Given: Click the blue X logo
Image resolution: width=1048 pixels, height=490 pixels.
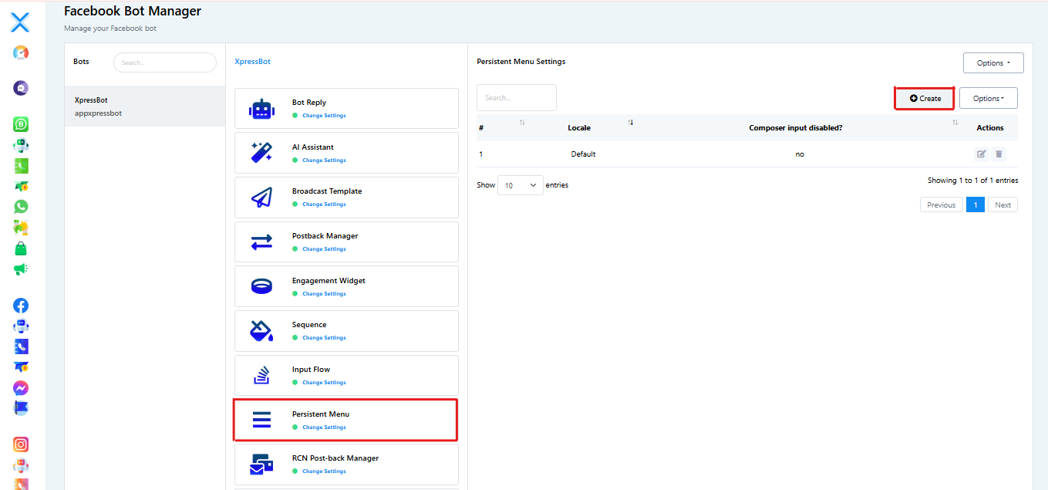Looking at the screenshot, I should tap(20, 22).
